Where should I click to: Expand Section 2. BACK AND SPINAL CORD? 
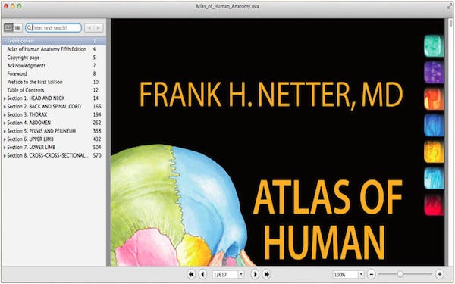(5, 107)
